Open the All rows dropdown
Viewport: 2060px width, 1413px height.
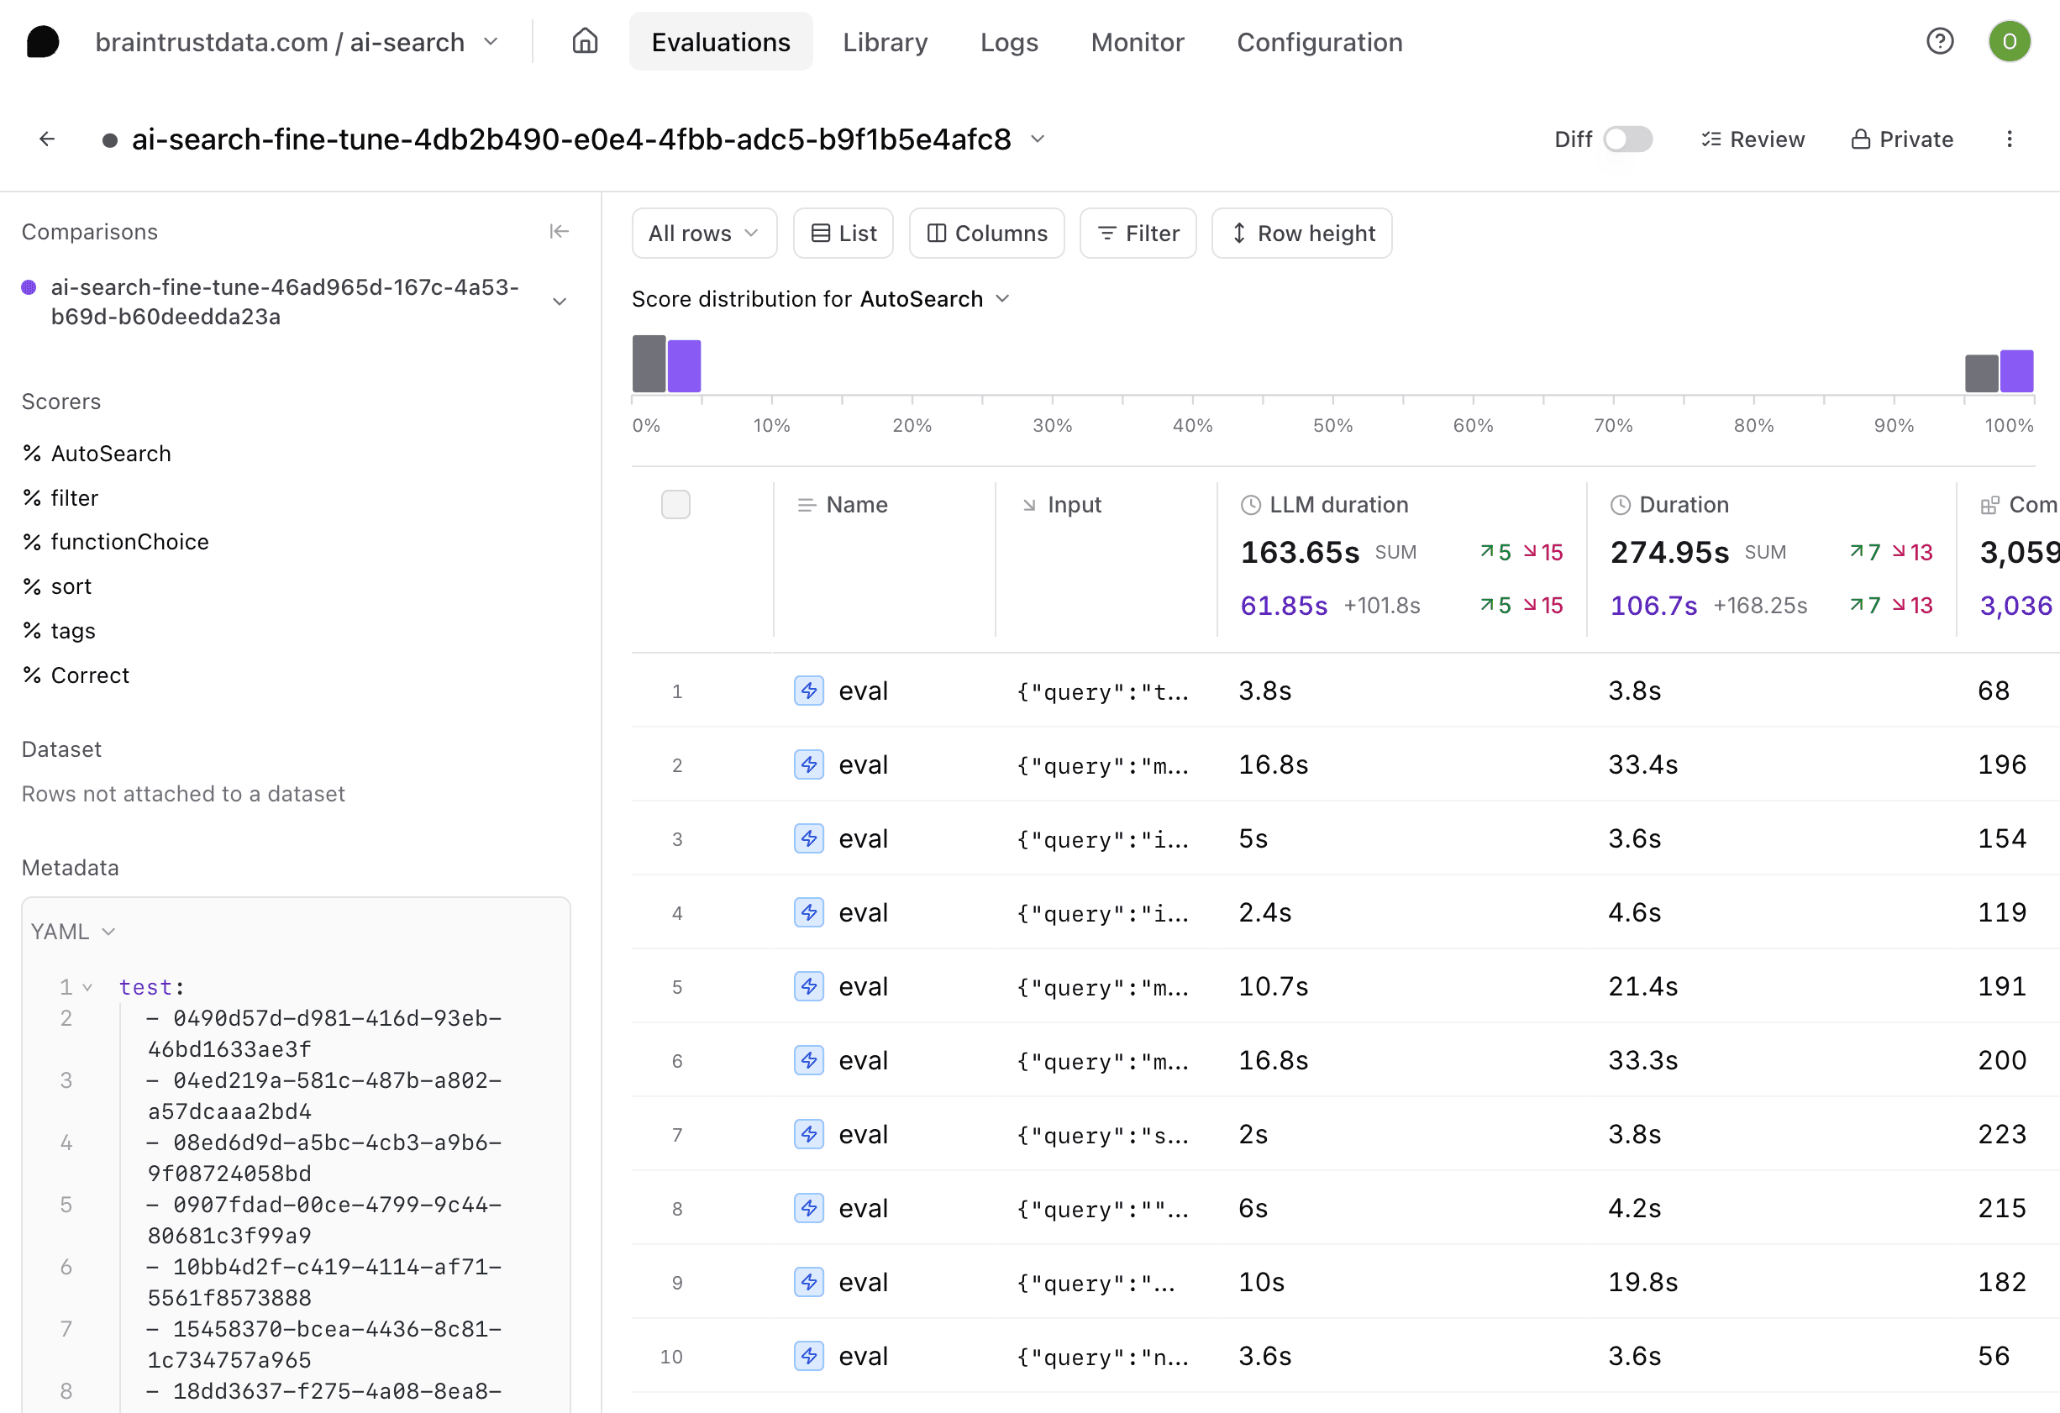[x=704, y=234]
